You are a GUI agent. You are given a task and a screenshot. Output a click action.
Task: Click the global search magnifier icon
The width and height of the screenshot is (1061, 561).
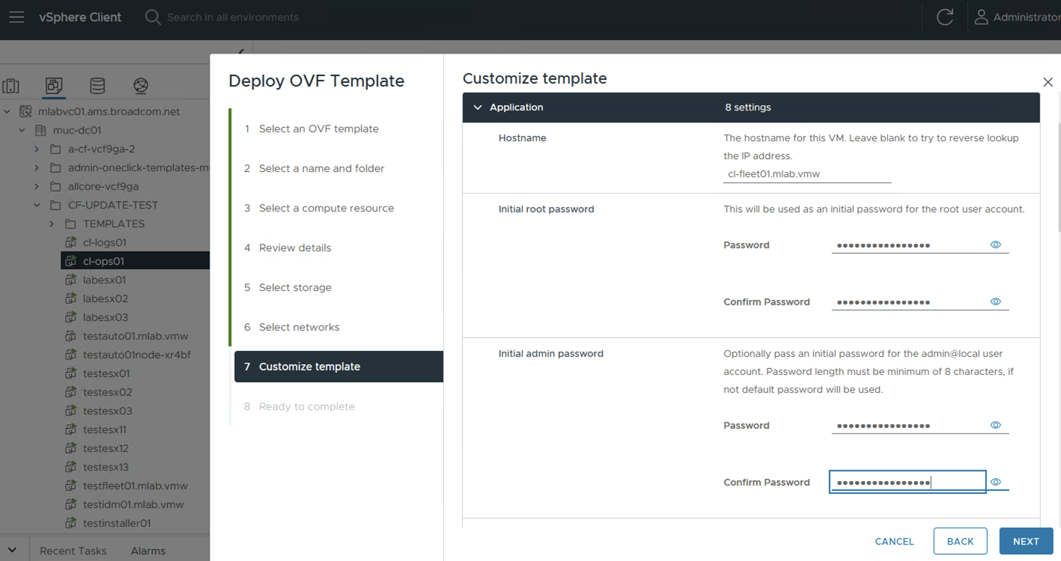(152, 17)
